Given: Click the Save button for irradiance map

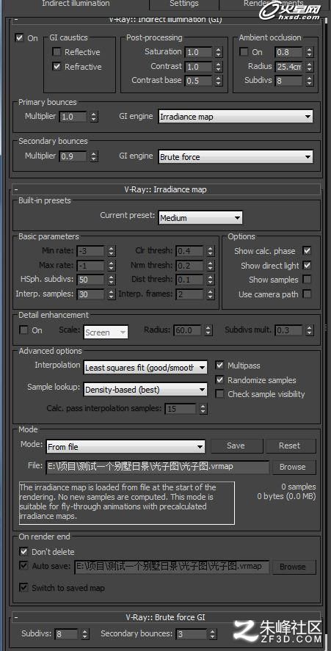Looking at the screenshot, I should [x=236, y=446].
